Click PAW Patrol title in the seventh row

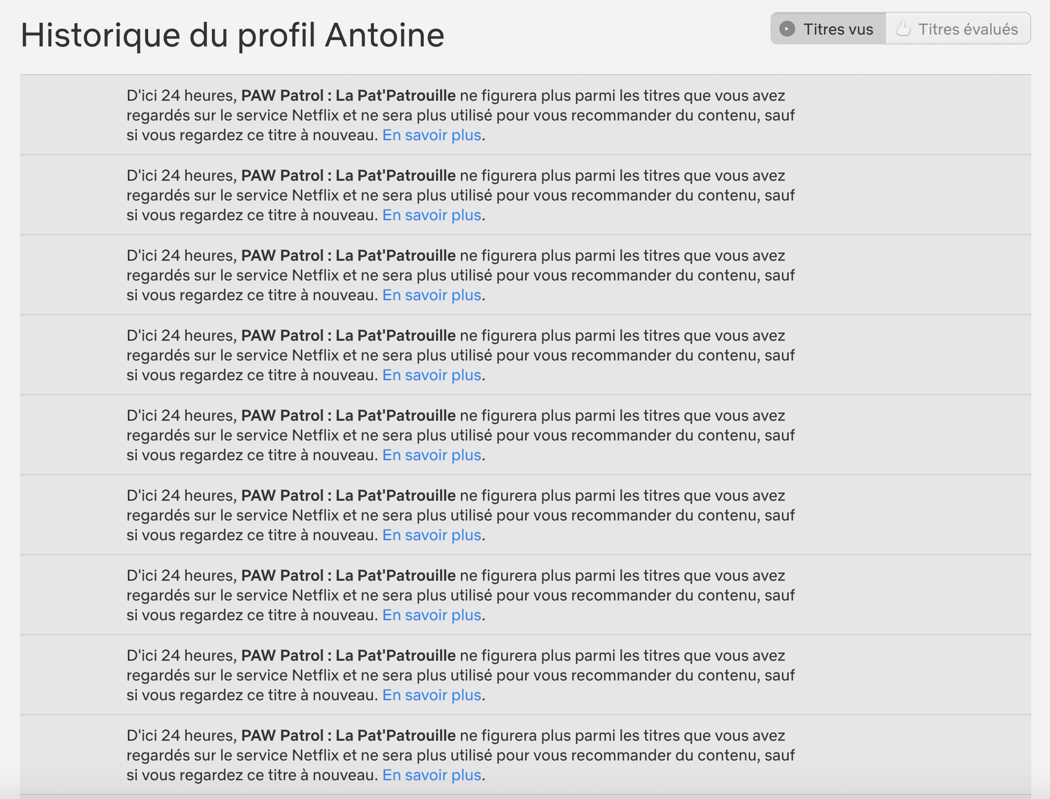(x=348, y=575)
